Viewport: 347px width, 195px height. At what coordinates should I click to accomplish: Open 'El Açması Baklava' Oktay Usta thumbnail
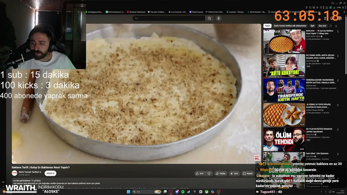(284, 41)
